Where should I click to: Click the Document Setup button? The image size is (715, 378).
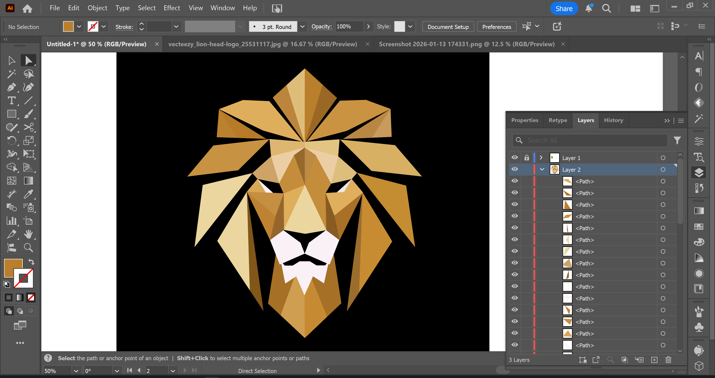[448, 27]
